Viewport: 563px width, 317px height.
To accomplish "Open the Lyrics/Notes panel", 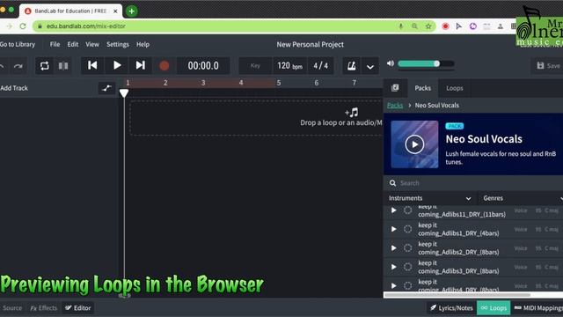I will (451, 308).
